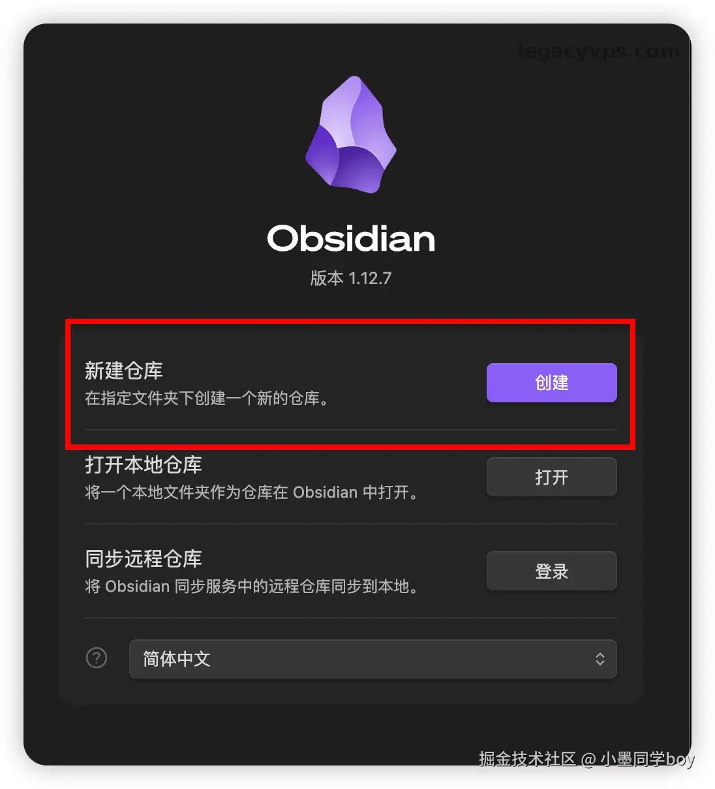The height and width of the screenshot is (789, 715).
Task: Click the description about opening a local folder in Obsidian
Action: pos(252,492)
